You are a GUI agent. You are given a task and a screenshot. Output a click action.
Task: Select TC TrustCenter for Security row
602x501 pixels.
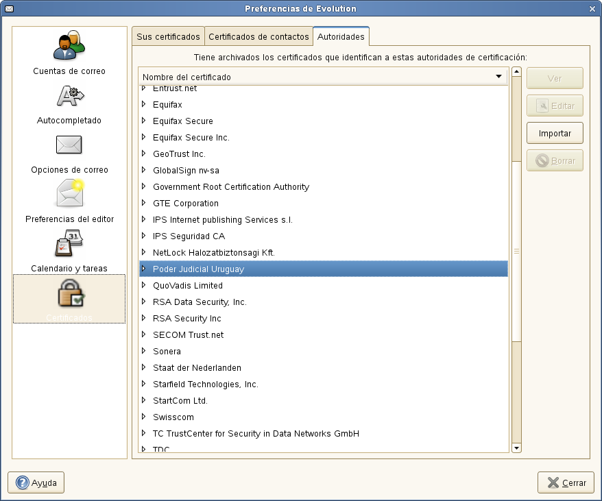coord(323,433)
